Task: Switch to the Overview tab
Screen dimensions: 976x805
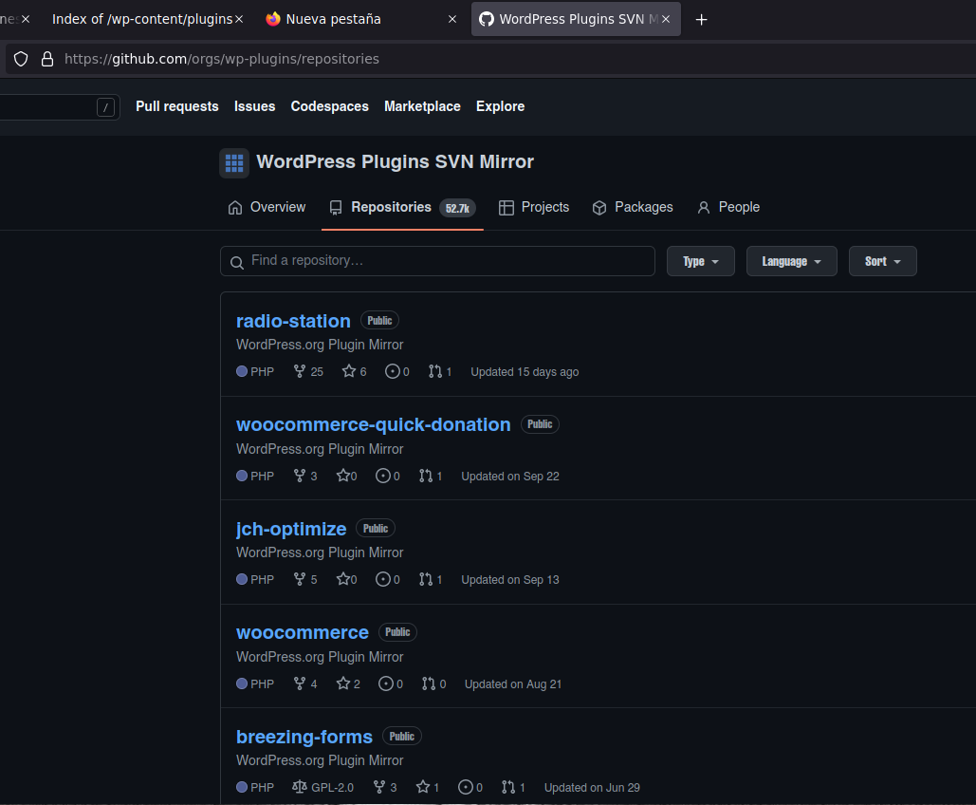Action: click(x=267, y=207)
